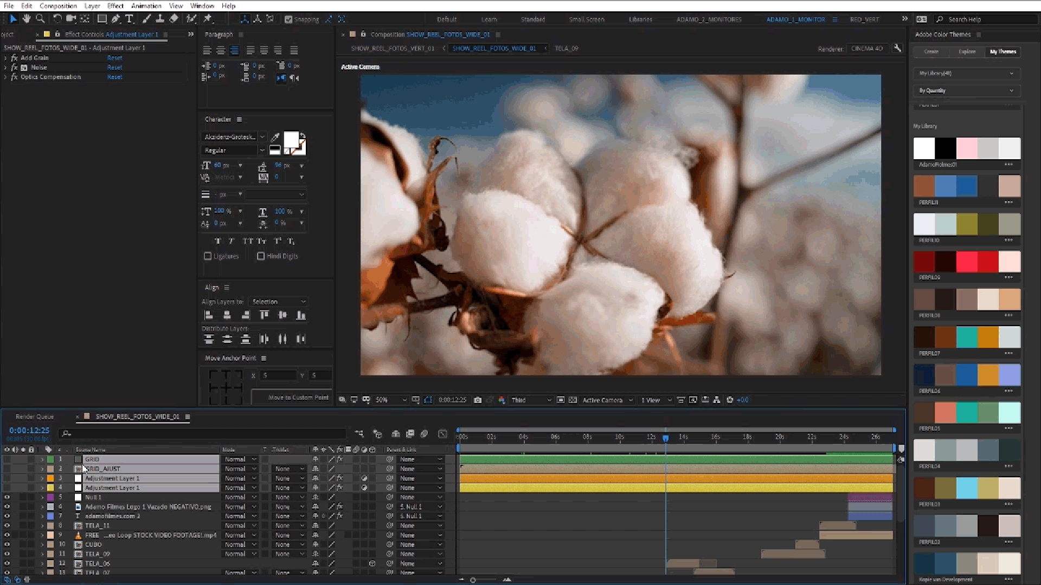Select the Zoom tool
This screenshot has height=585, width=1041.
[x=40, y=19]
